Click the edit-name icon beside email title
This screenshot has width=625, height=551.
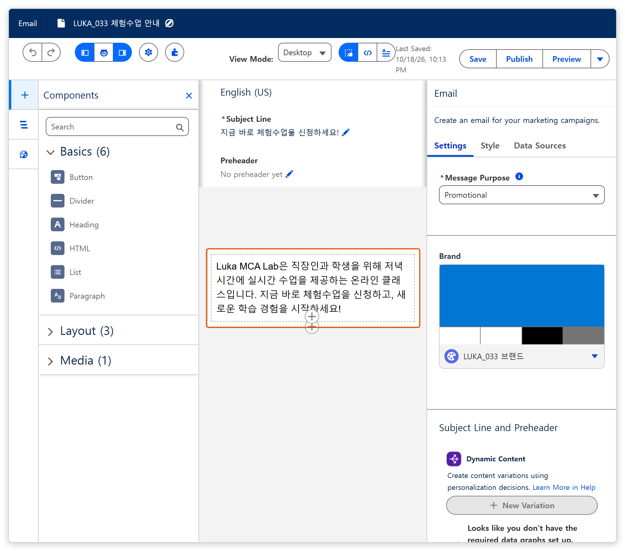[169, 23]
